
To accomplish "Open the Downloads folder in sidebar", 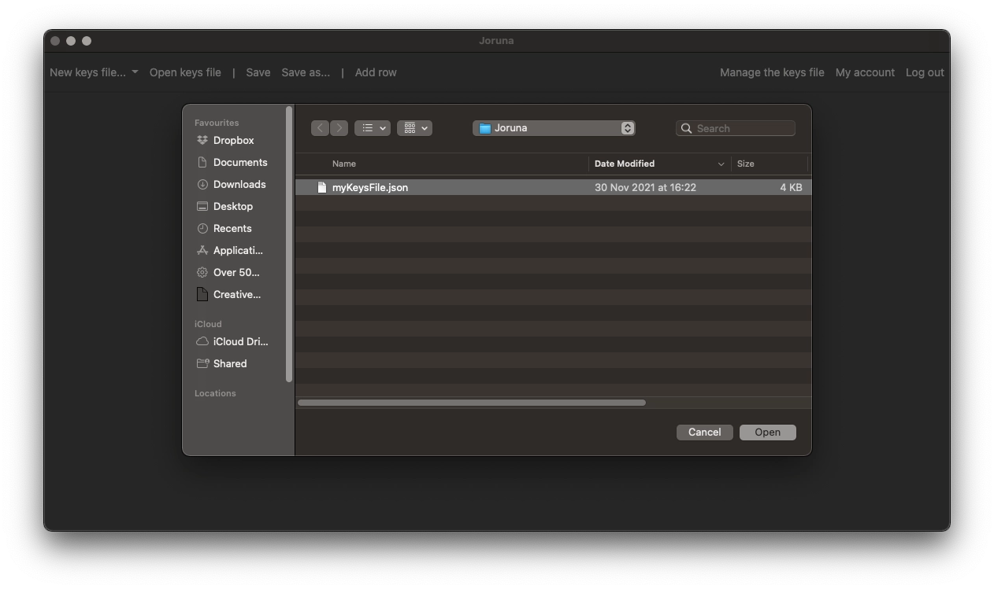I will (239, 185).
